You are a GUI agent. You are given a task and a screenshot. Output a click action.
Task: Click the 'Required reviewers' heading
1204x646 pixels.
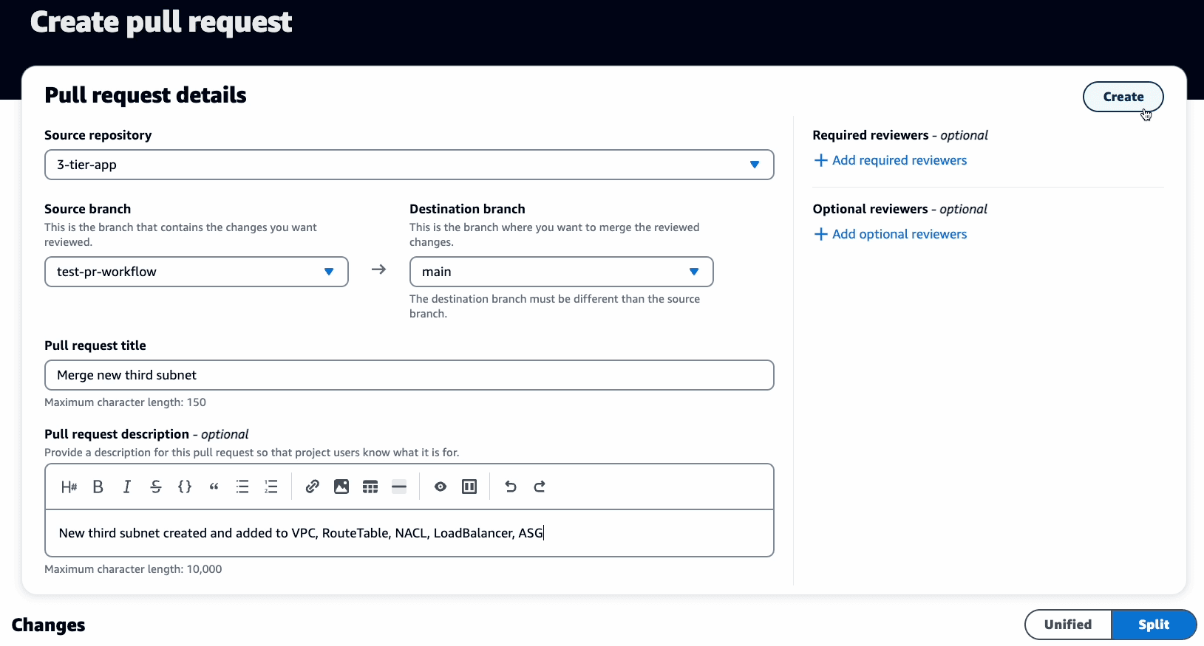[871, 135]
